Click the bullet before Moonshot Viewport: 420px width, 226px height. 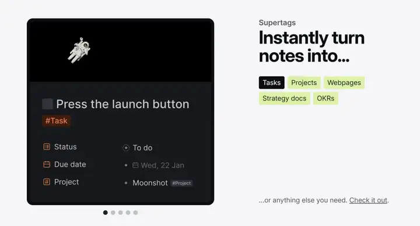pyautogui.click(x=126, y=183)
